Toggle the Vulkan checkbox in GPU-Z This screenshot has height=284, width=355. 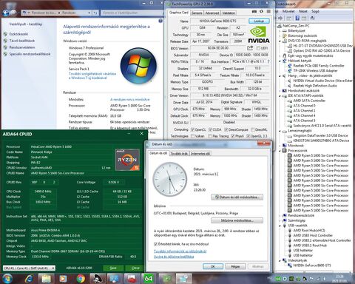(x=193, y=136)
